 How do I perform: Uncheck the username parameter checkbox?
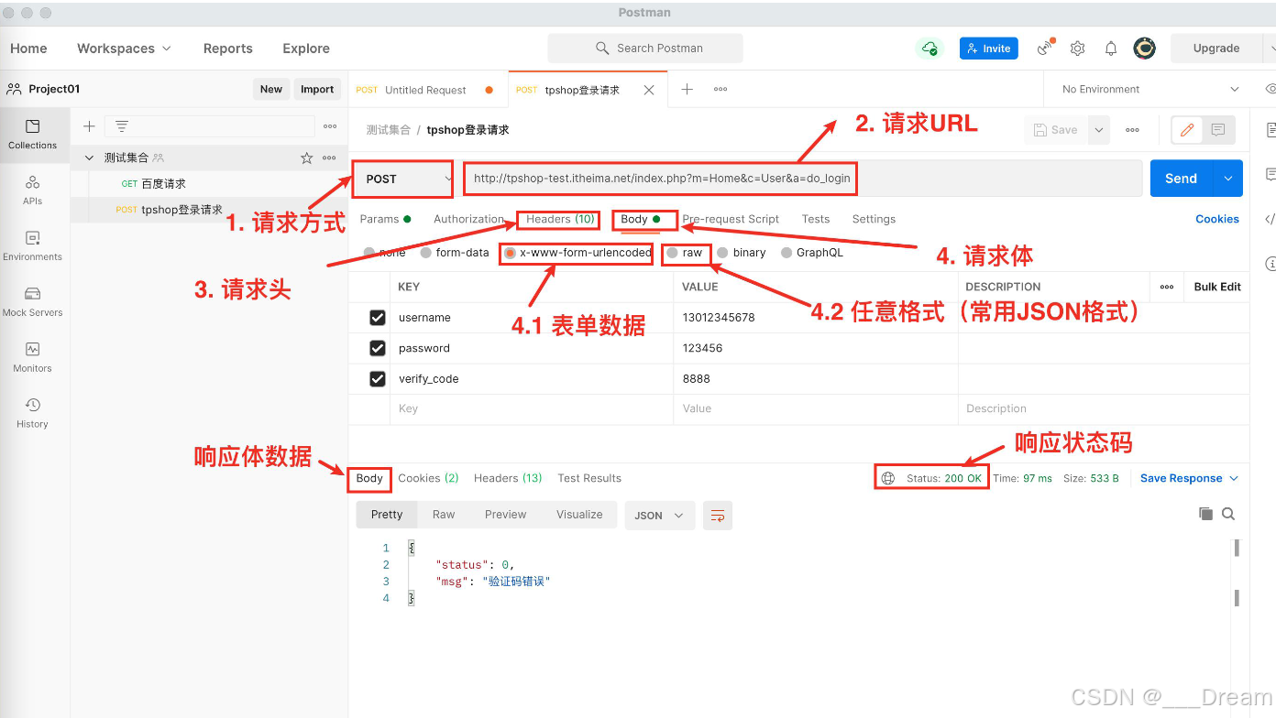click(378, 318)
